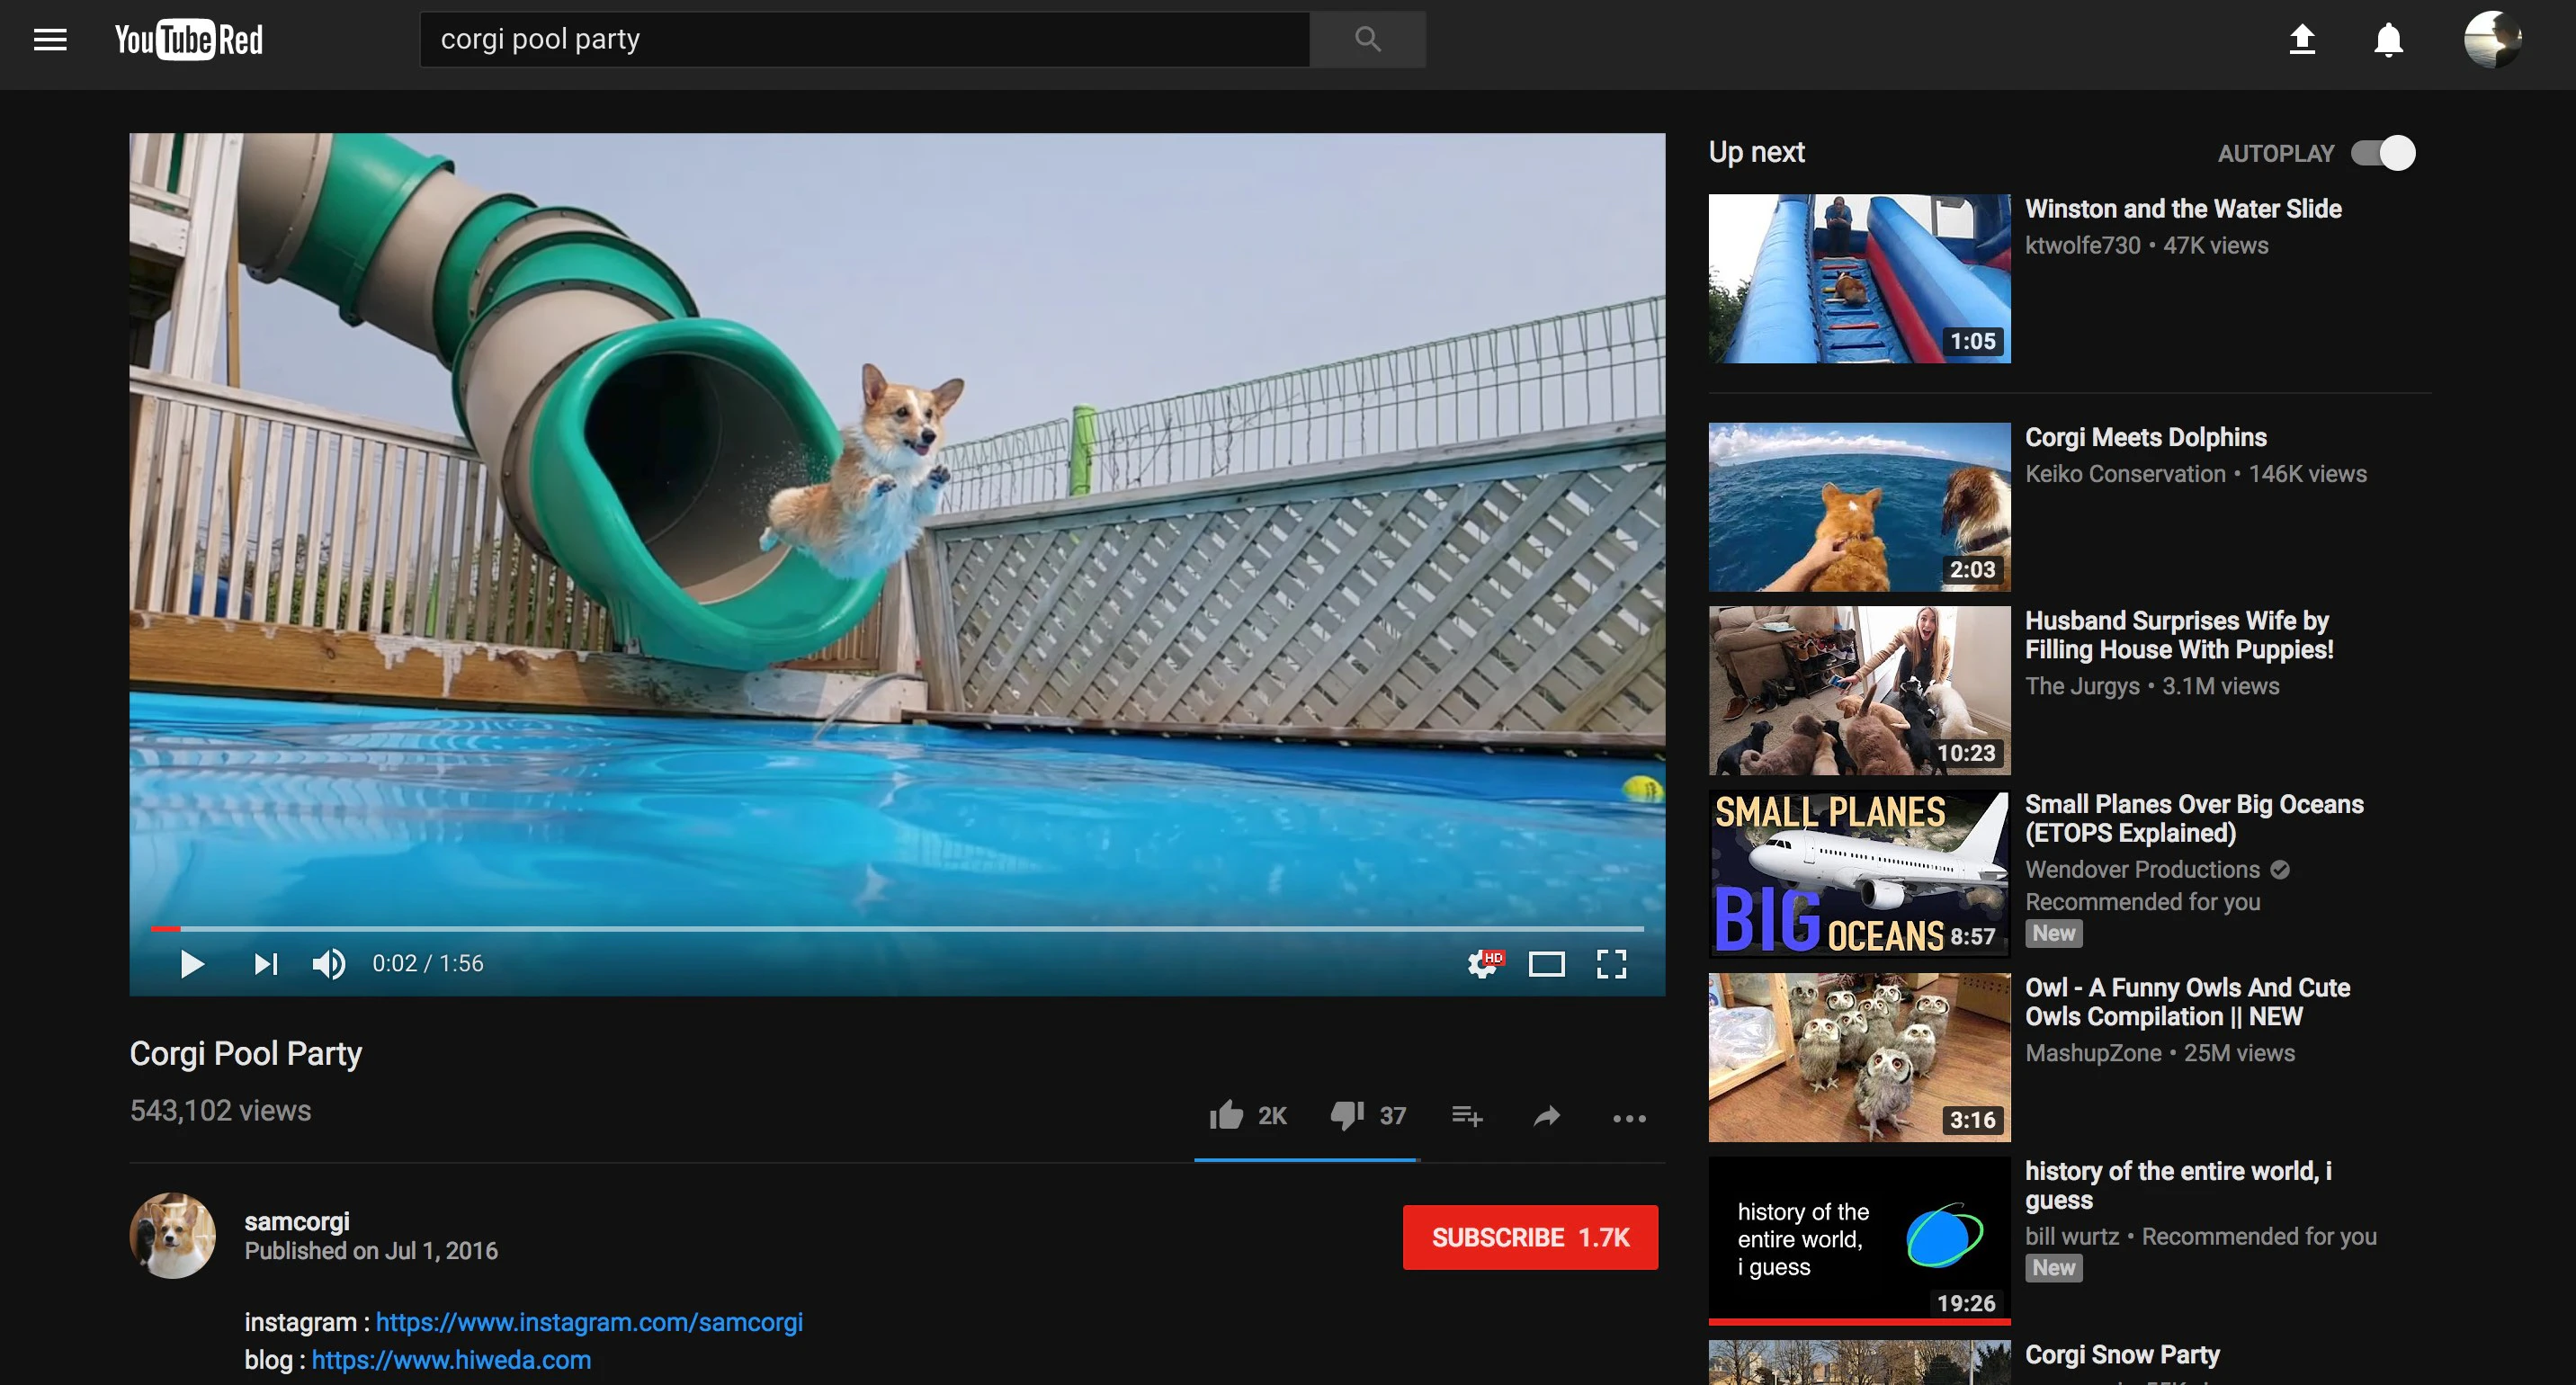
Task: Open the more actions ellipsis menu
Action: [1629, 1118]
